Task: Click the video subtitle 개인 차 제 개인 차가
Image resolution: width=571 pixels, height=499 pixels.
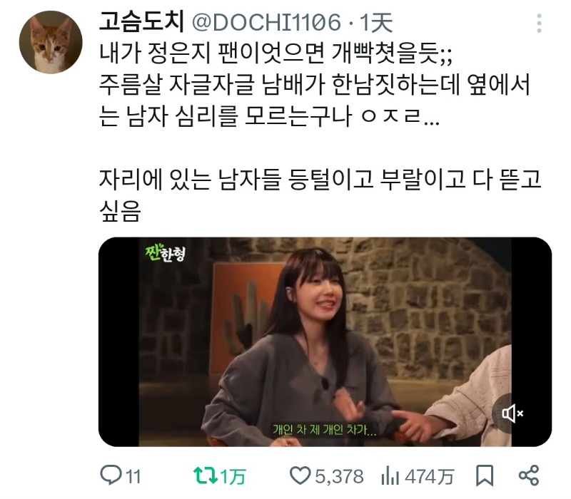Action: point(325,430)
